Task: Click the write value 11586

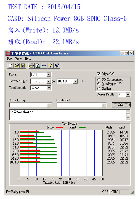Action: point(110,132)
